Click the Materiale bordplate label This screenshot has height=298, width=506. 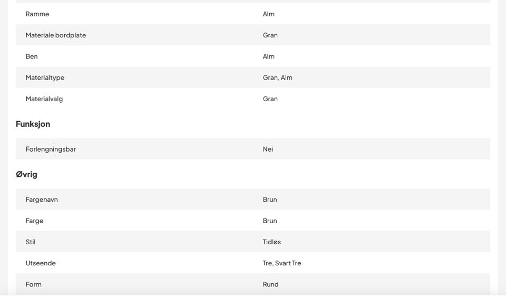click(x=56, y=35)
